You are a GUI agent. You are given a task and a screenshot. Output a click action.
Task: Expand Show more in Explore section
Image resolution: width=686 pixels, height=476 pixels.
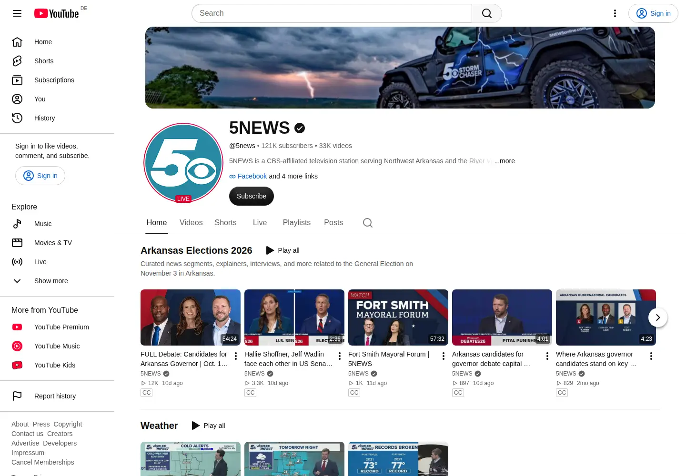pyautogui.click(x=57, y=281)
